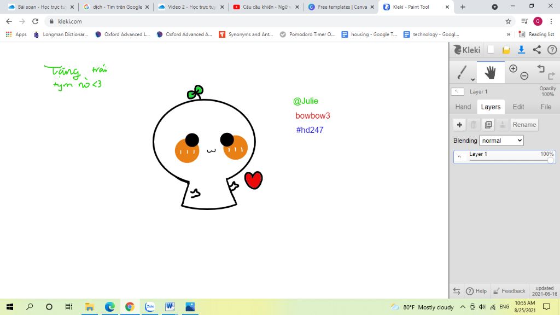560x315 pixels.
Task: Switch to the Edit tab
Action: click(x=518, y=107)
